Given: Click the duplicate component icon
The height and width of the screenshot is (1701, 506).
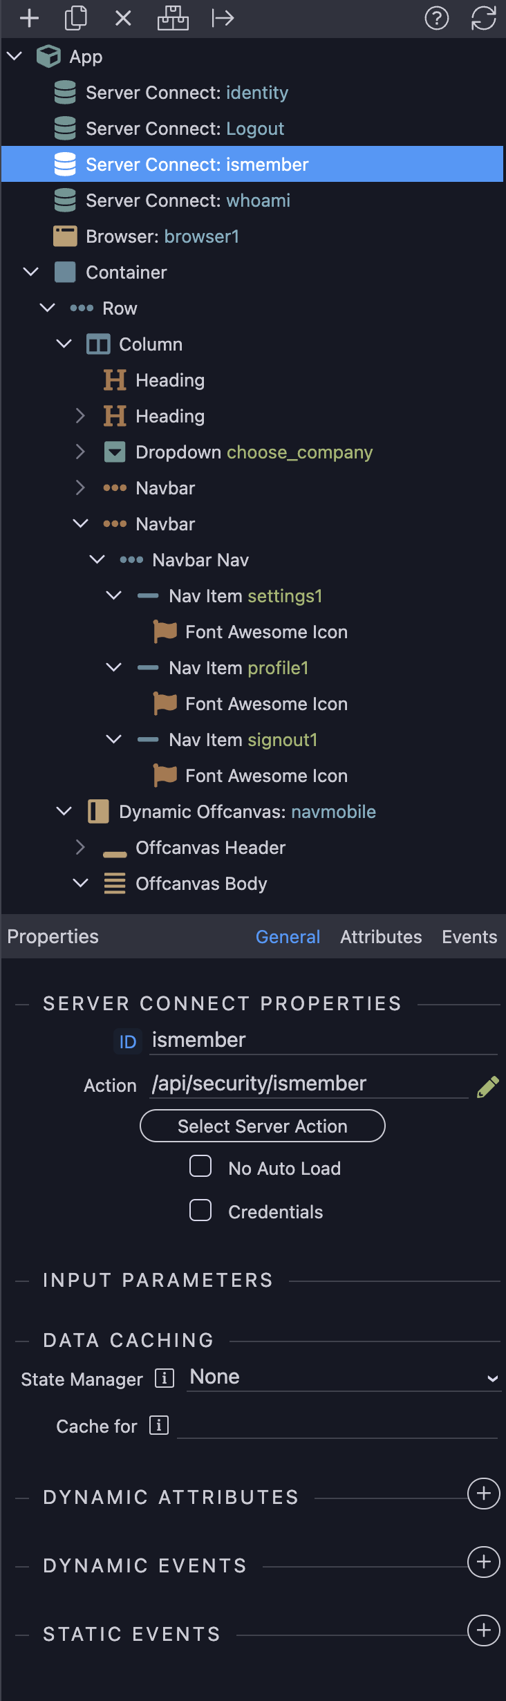Looking at the screenshot, I should 76,19.
